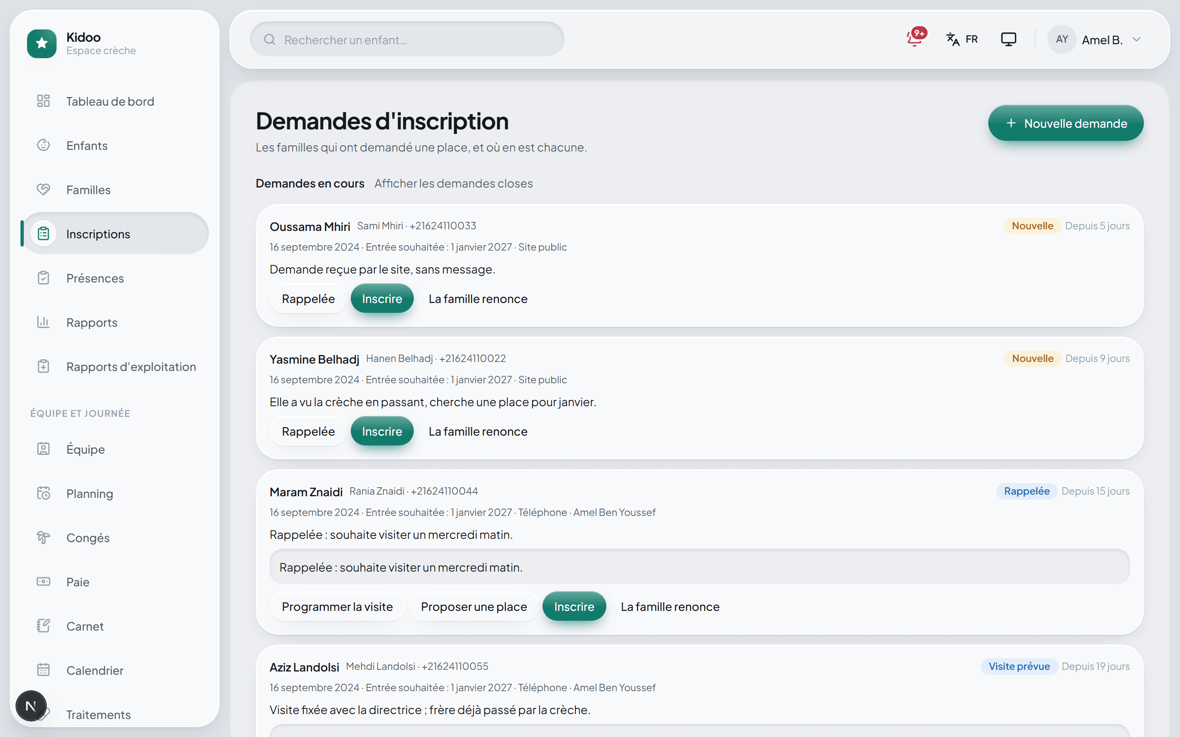Image resolution: width=1180 pixels, height=737 pixels.
Task: Click Proposer une place for Maram Znaidi
Action: [x=474, y=606]
